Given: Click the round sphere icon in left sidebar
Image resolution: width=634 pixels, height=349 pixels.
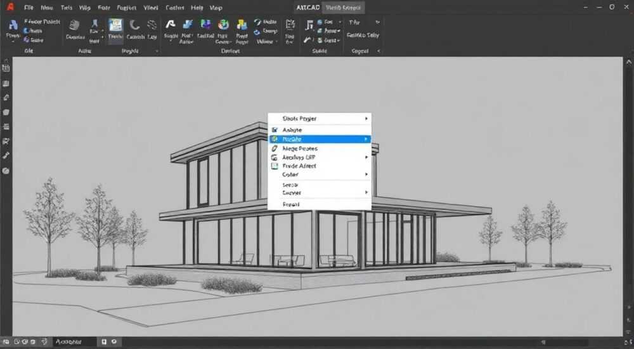Looking at the screenshot, I should 6,171.
